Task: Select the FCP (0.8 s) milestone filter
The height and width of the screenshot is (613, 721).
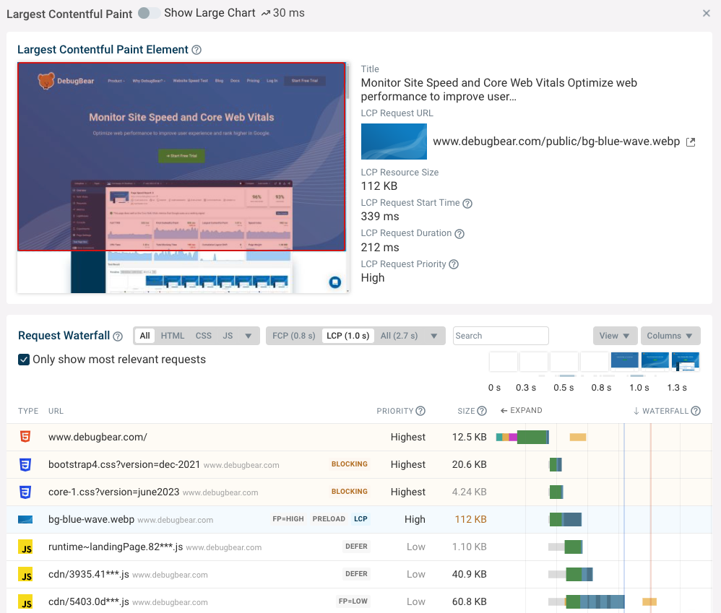Action: [x=293, y=336]
